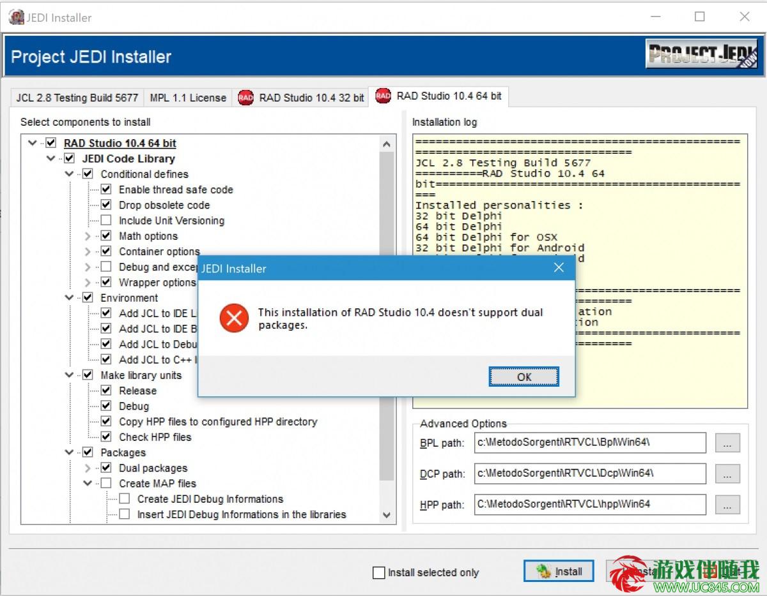Uncheck Check HPP files

[x=107, y=436]
